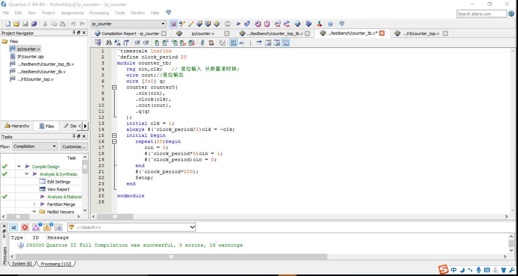
Task: Collapse the Compile Design task
Action: (19, 166)
